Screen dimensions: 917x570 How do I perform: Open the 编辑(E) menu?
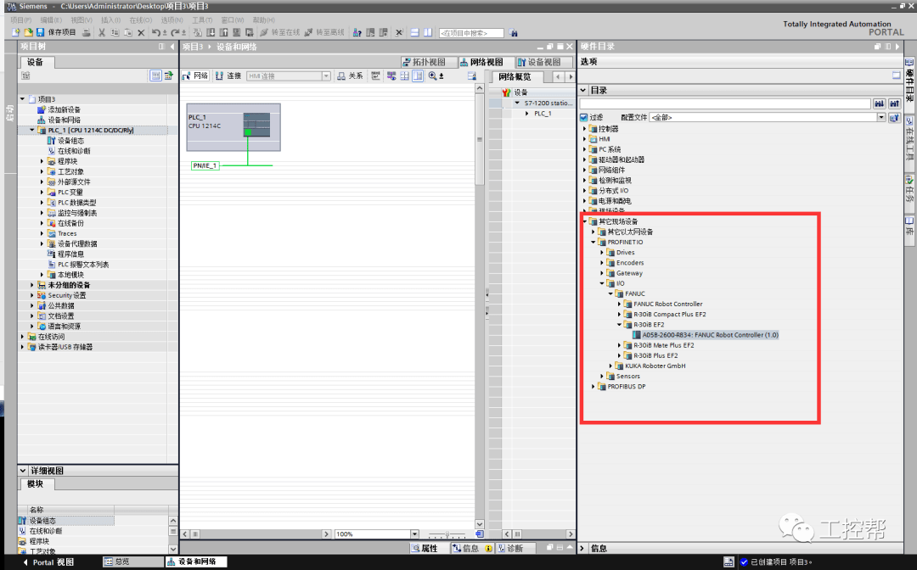tap(51, 20)
